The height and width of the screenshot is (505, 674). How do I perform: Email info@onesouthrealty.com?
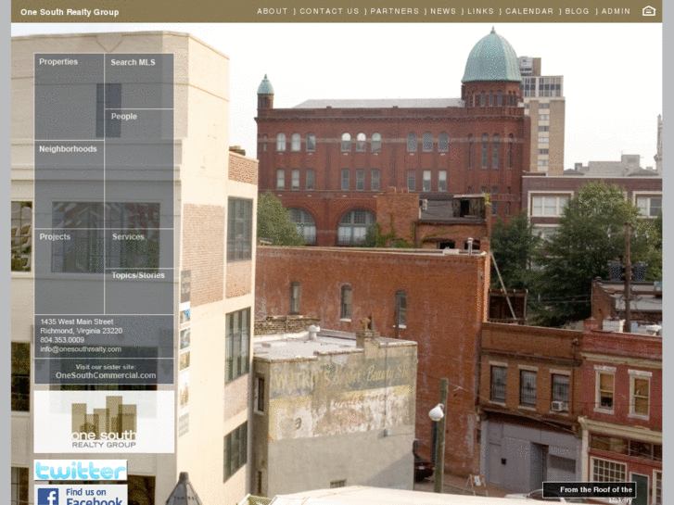point(81,349)
